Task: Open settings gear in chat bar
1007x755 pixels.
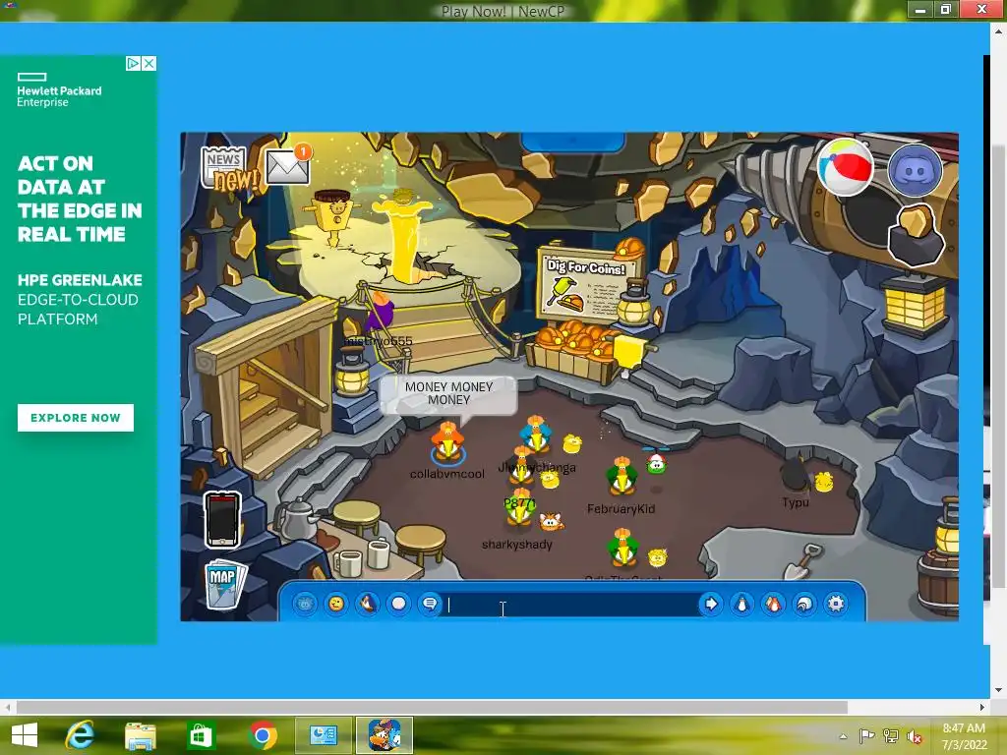Action: point(836,604)
